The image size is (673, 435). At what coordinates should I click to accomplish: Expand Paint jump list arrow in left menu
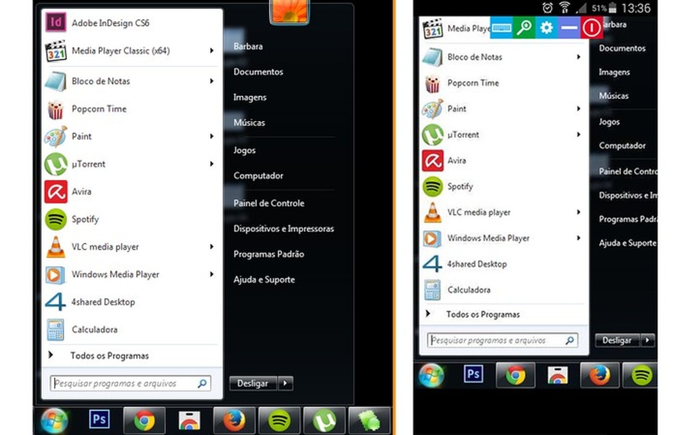[x=211, y=136]
